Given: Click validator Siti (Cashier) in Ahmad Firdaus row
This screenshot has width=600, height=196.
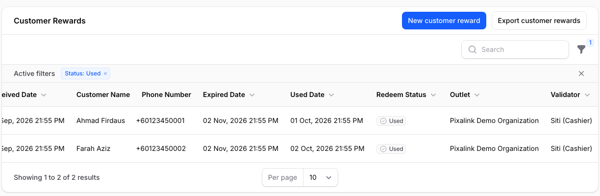Looking at the screenshot, I should (571, 121).
